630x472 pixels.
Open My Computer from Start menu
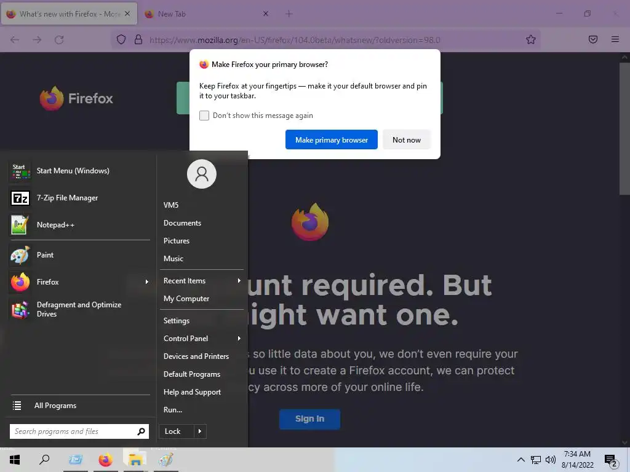(186, 299)
